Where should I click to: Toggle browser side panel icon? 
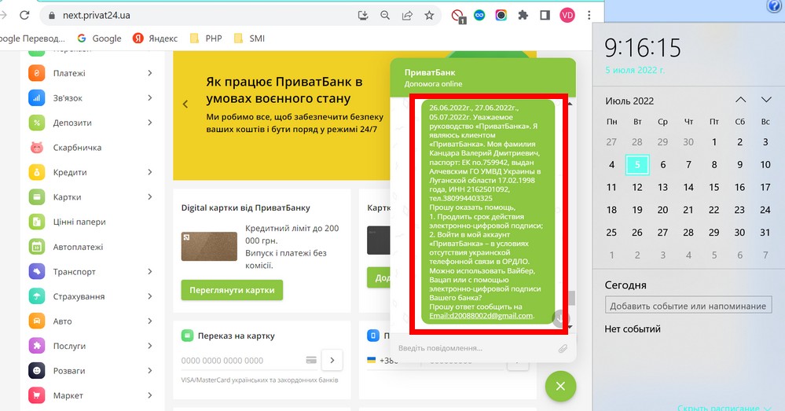pos(545,16)
